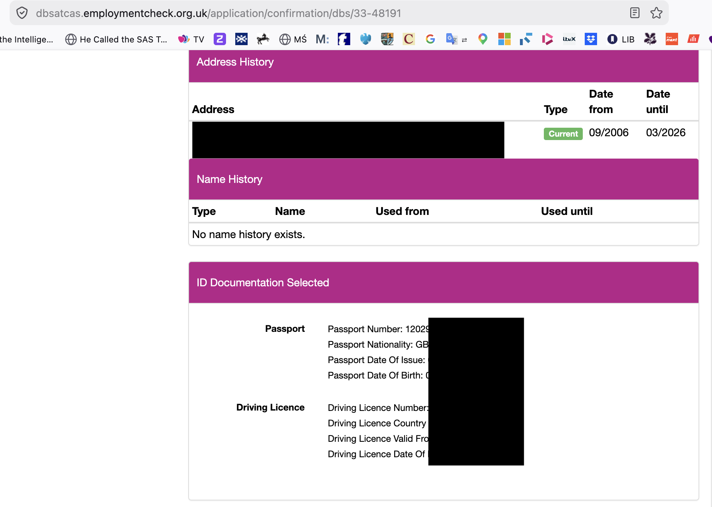Open the ITVX bookmark

(569, 39)
